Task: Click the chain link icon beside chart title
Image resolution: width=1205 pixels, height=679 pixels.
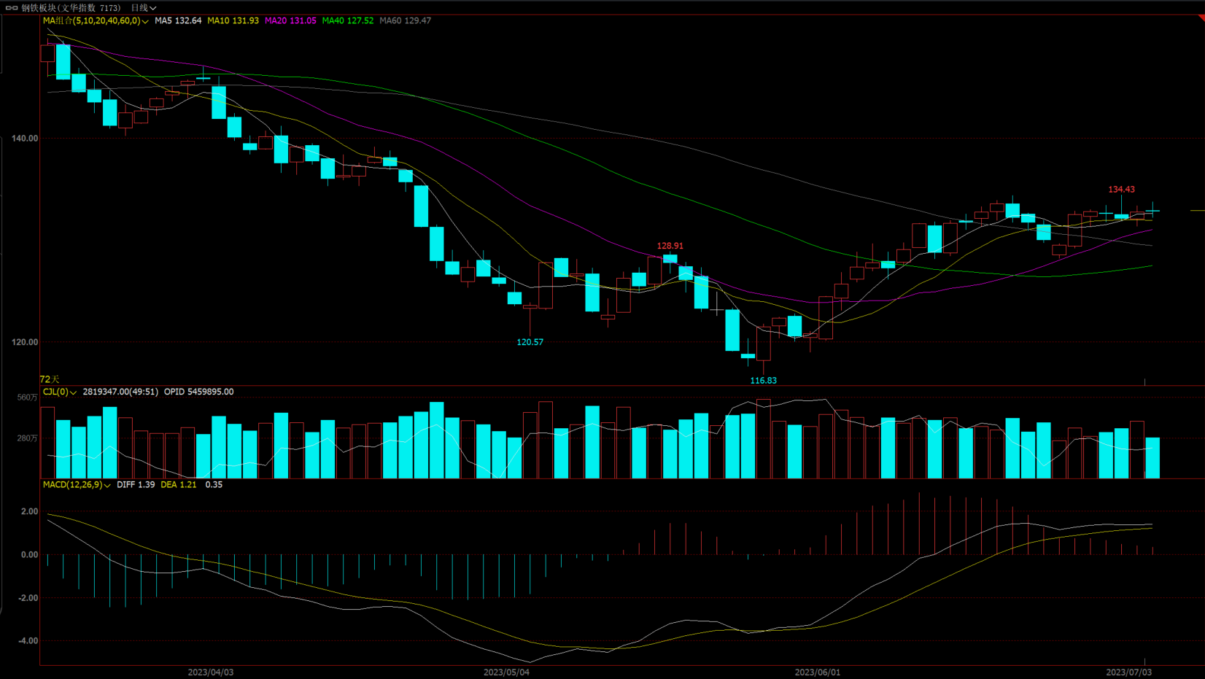Action: pyautogui.click(x=12, y=8)
